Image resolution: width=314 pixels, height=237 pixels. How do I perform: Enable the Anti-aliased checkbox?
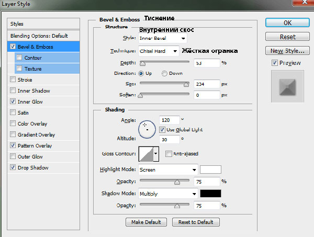click(x=169, y=154)
